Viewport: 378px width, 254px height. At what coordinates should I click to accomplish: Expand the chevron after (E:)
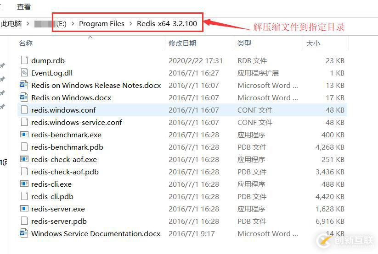[x=73, y=23]
